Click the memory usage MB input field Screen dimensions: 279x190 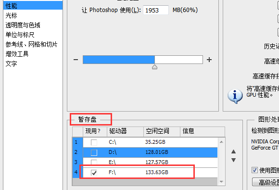click(156, 10)
